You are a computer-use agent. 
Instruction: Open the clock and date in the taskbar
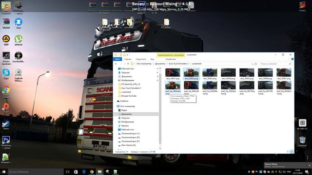click(x=298, y=172)
